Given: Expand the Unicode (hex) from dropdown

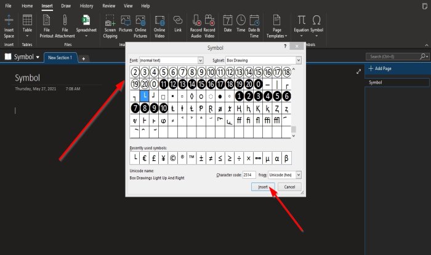Looking at the screenshot, I should point(298,175).
